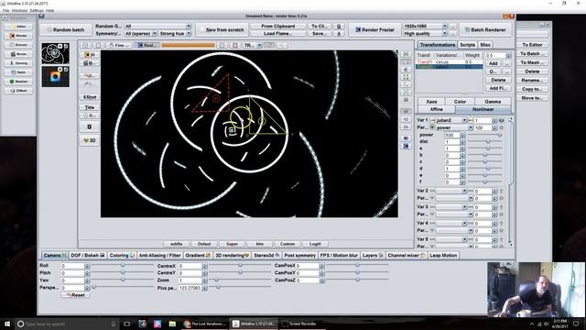Image resolution: width=586 pixels, height=330 pixels.
Task: Adjust the Roll slider
Action: 123,265
